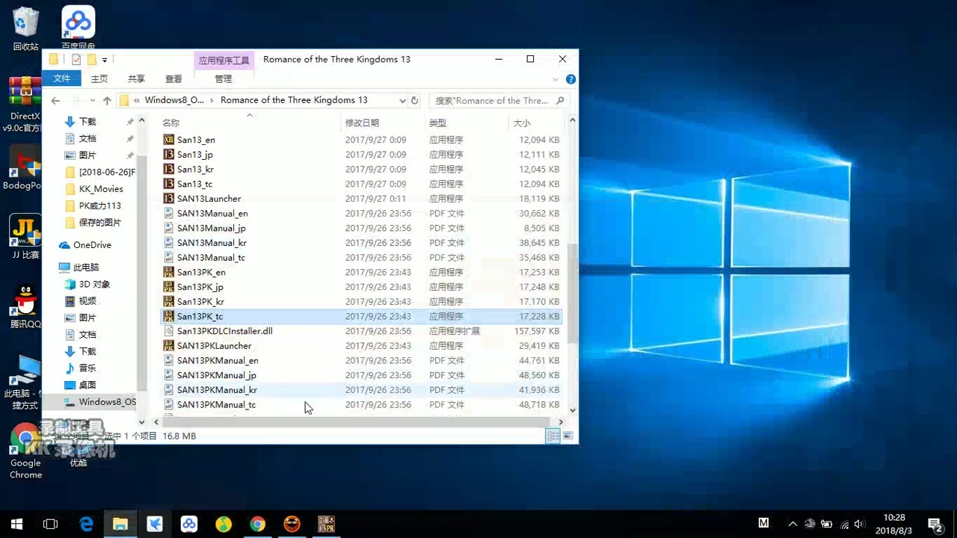Open the address bar history dropdown

click(402, 100)
